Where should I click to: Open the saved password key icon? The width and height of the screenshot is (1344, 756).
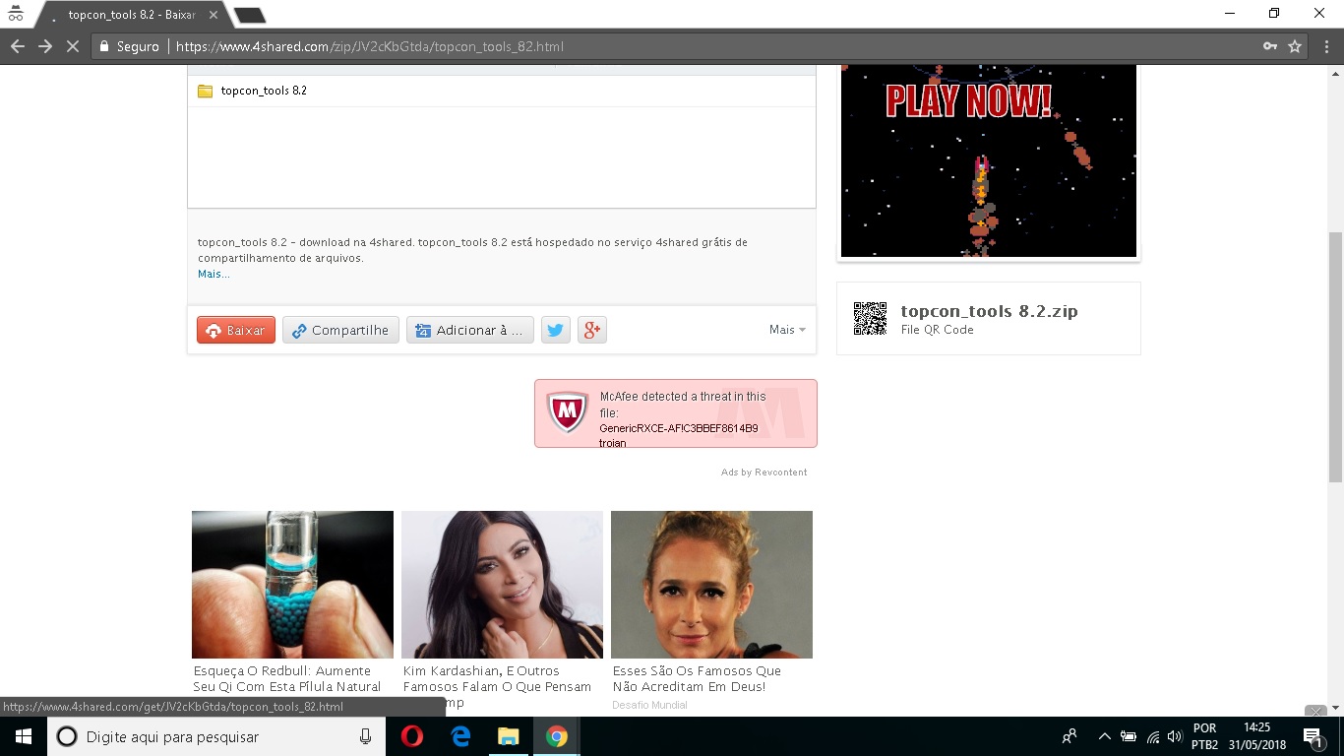pyautogui.click(x=1270, y=46)
